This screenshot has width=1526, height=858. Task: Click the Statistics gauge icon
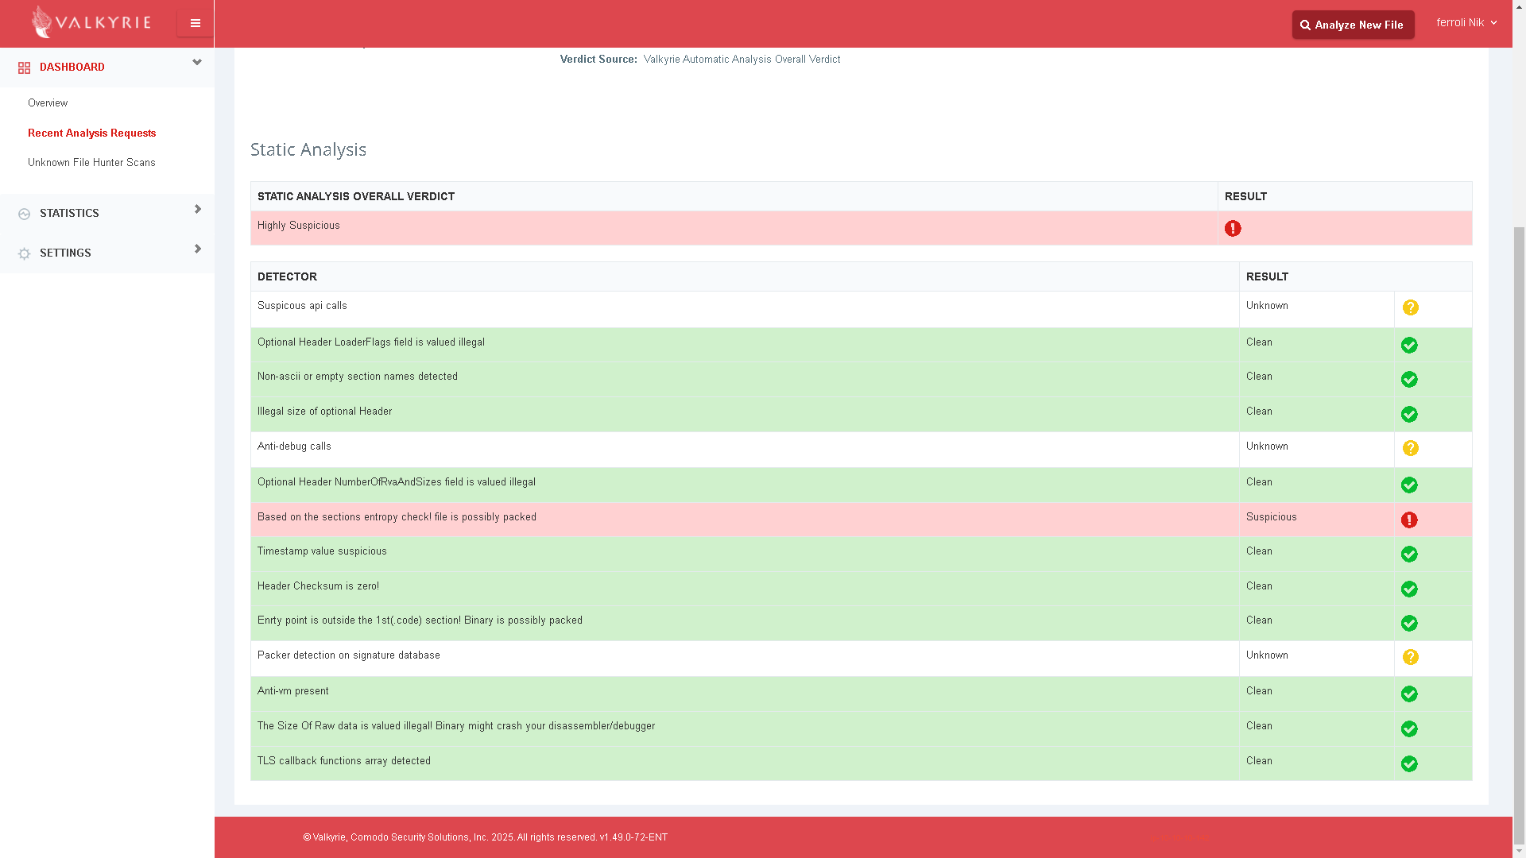[24, 214]
